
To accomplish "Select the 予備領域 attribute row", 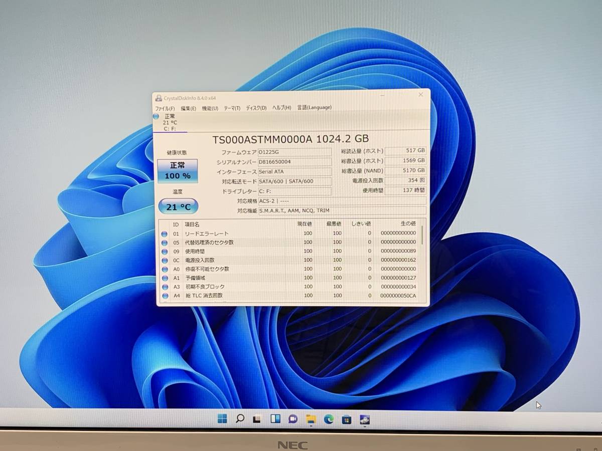I will pyautogui.click(x=289, y=278).
